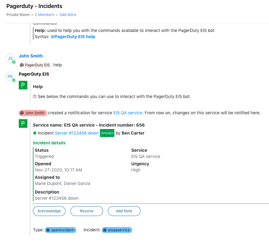
Task: Click the question mark icon before 'See below'
Action: coord(35,96)
